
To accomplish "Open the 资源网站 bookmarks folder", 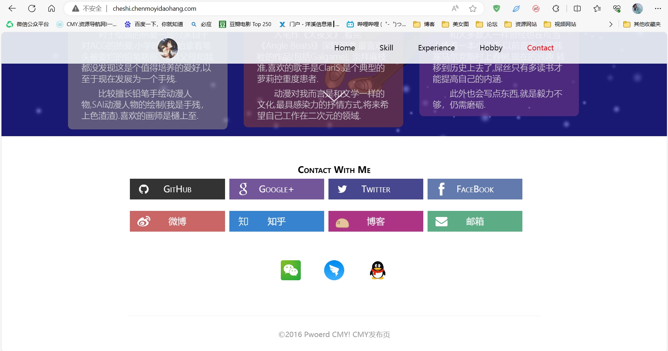I will pyautogui.click(x=521, y=24).
